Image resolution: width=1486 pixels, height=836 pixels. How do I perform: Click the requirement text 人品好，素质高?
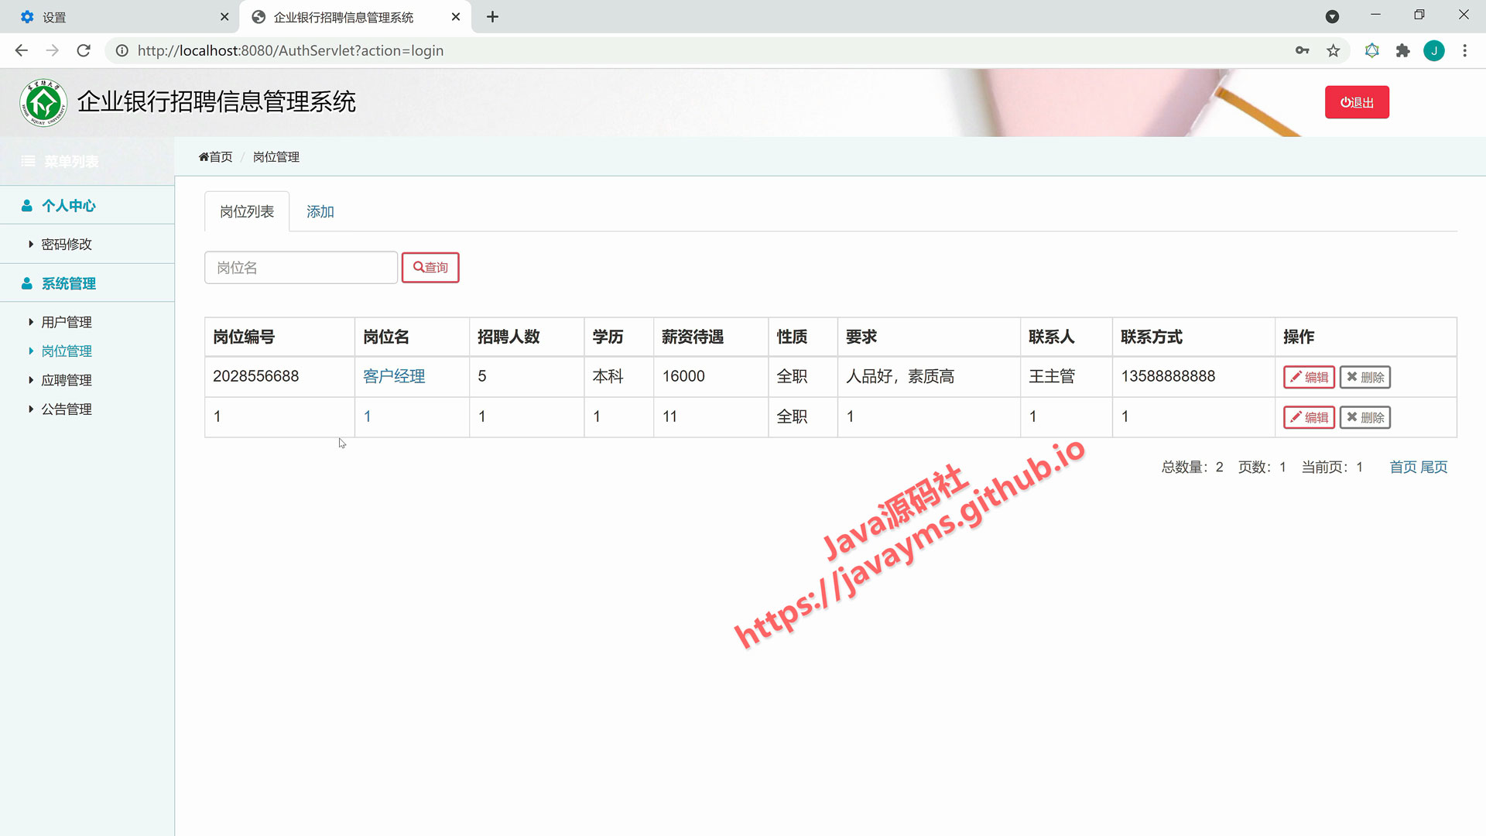coord(900,376)
